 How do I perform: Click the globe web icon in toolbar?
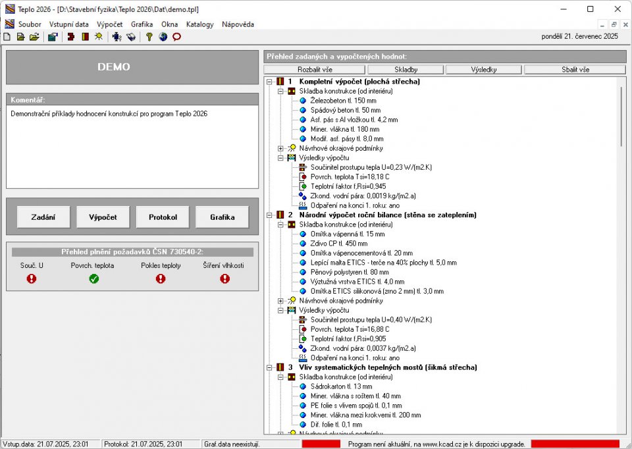click(163, 37)
